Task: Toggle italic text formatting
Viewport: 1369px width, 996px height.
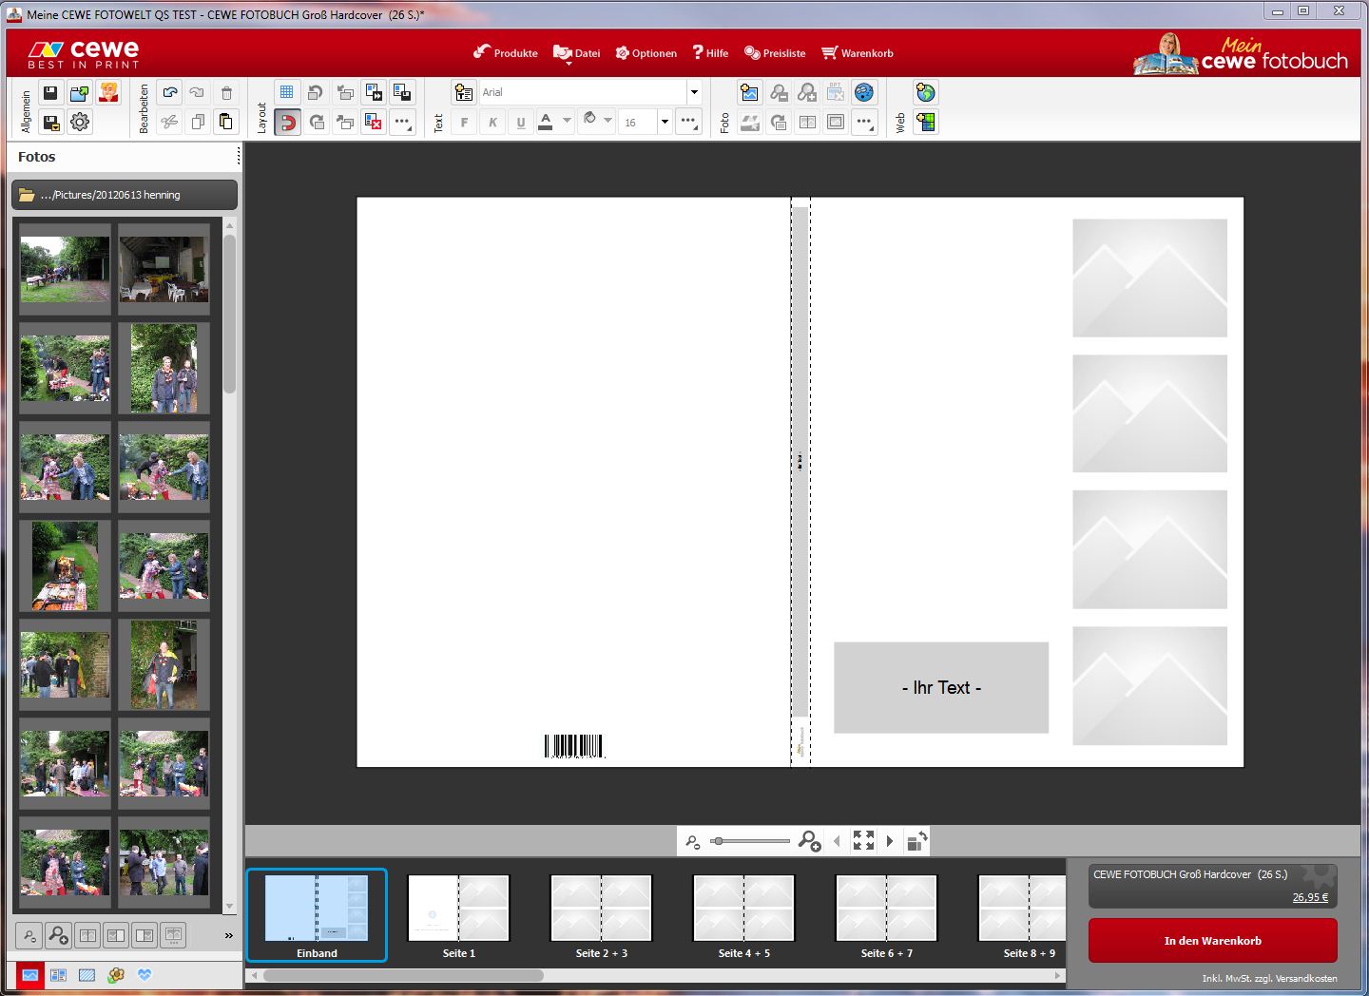Action: pos(492,123)
